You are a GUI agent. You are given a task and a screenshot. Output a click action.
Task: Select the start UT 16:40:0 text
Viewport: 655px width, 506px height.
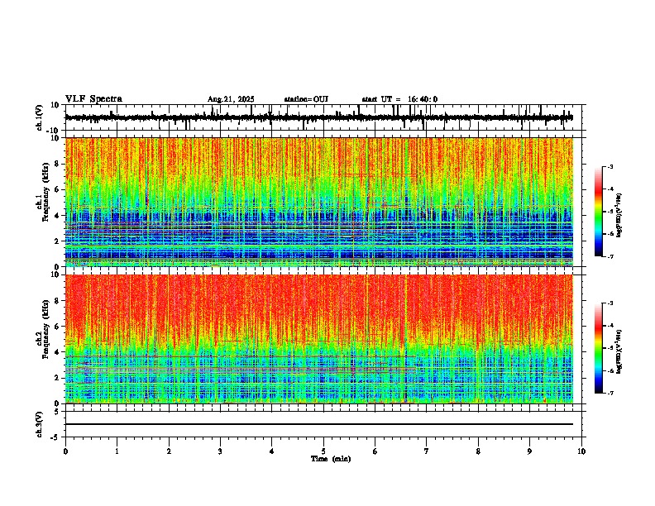point(399,99)
